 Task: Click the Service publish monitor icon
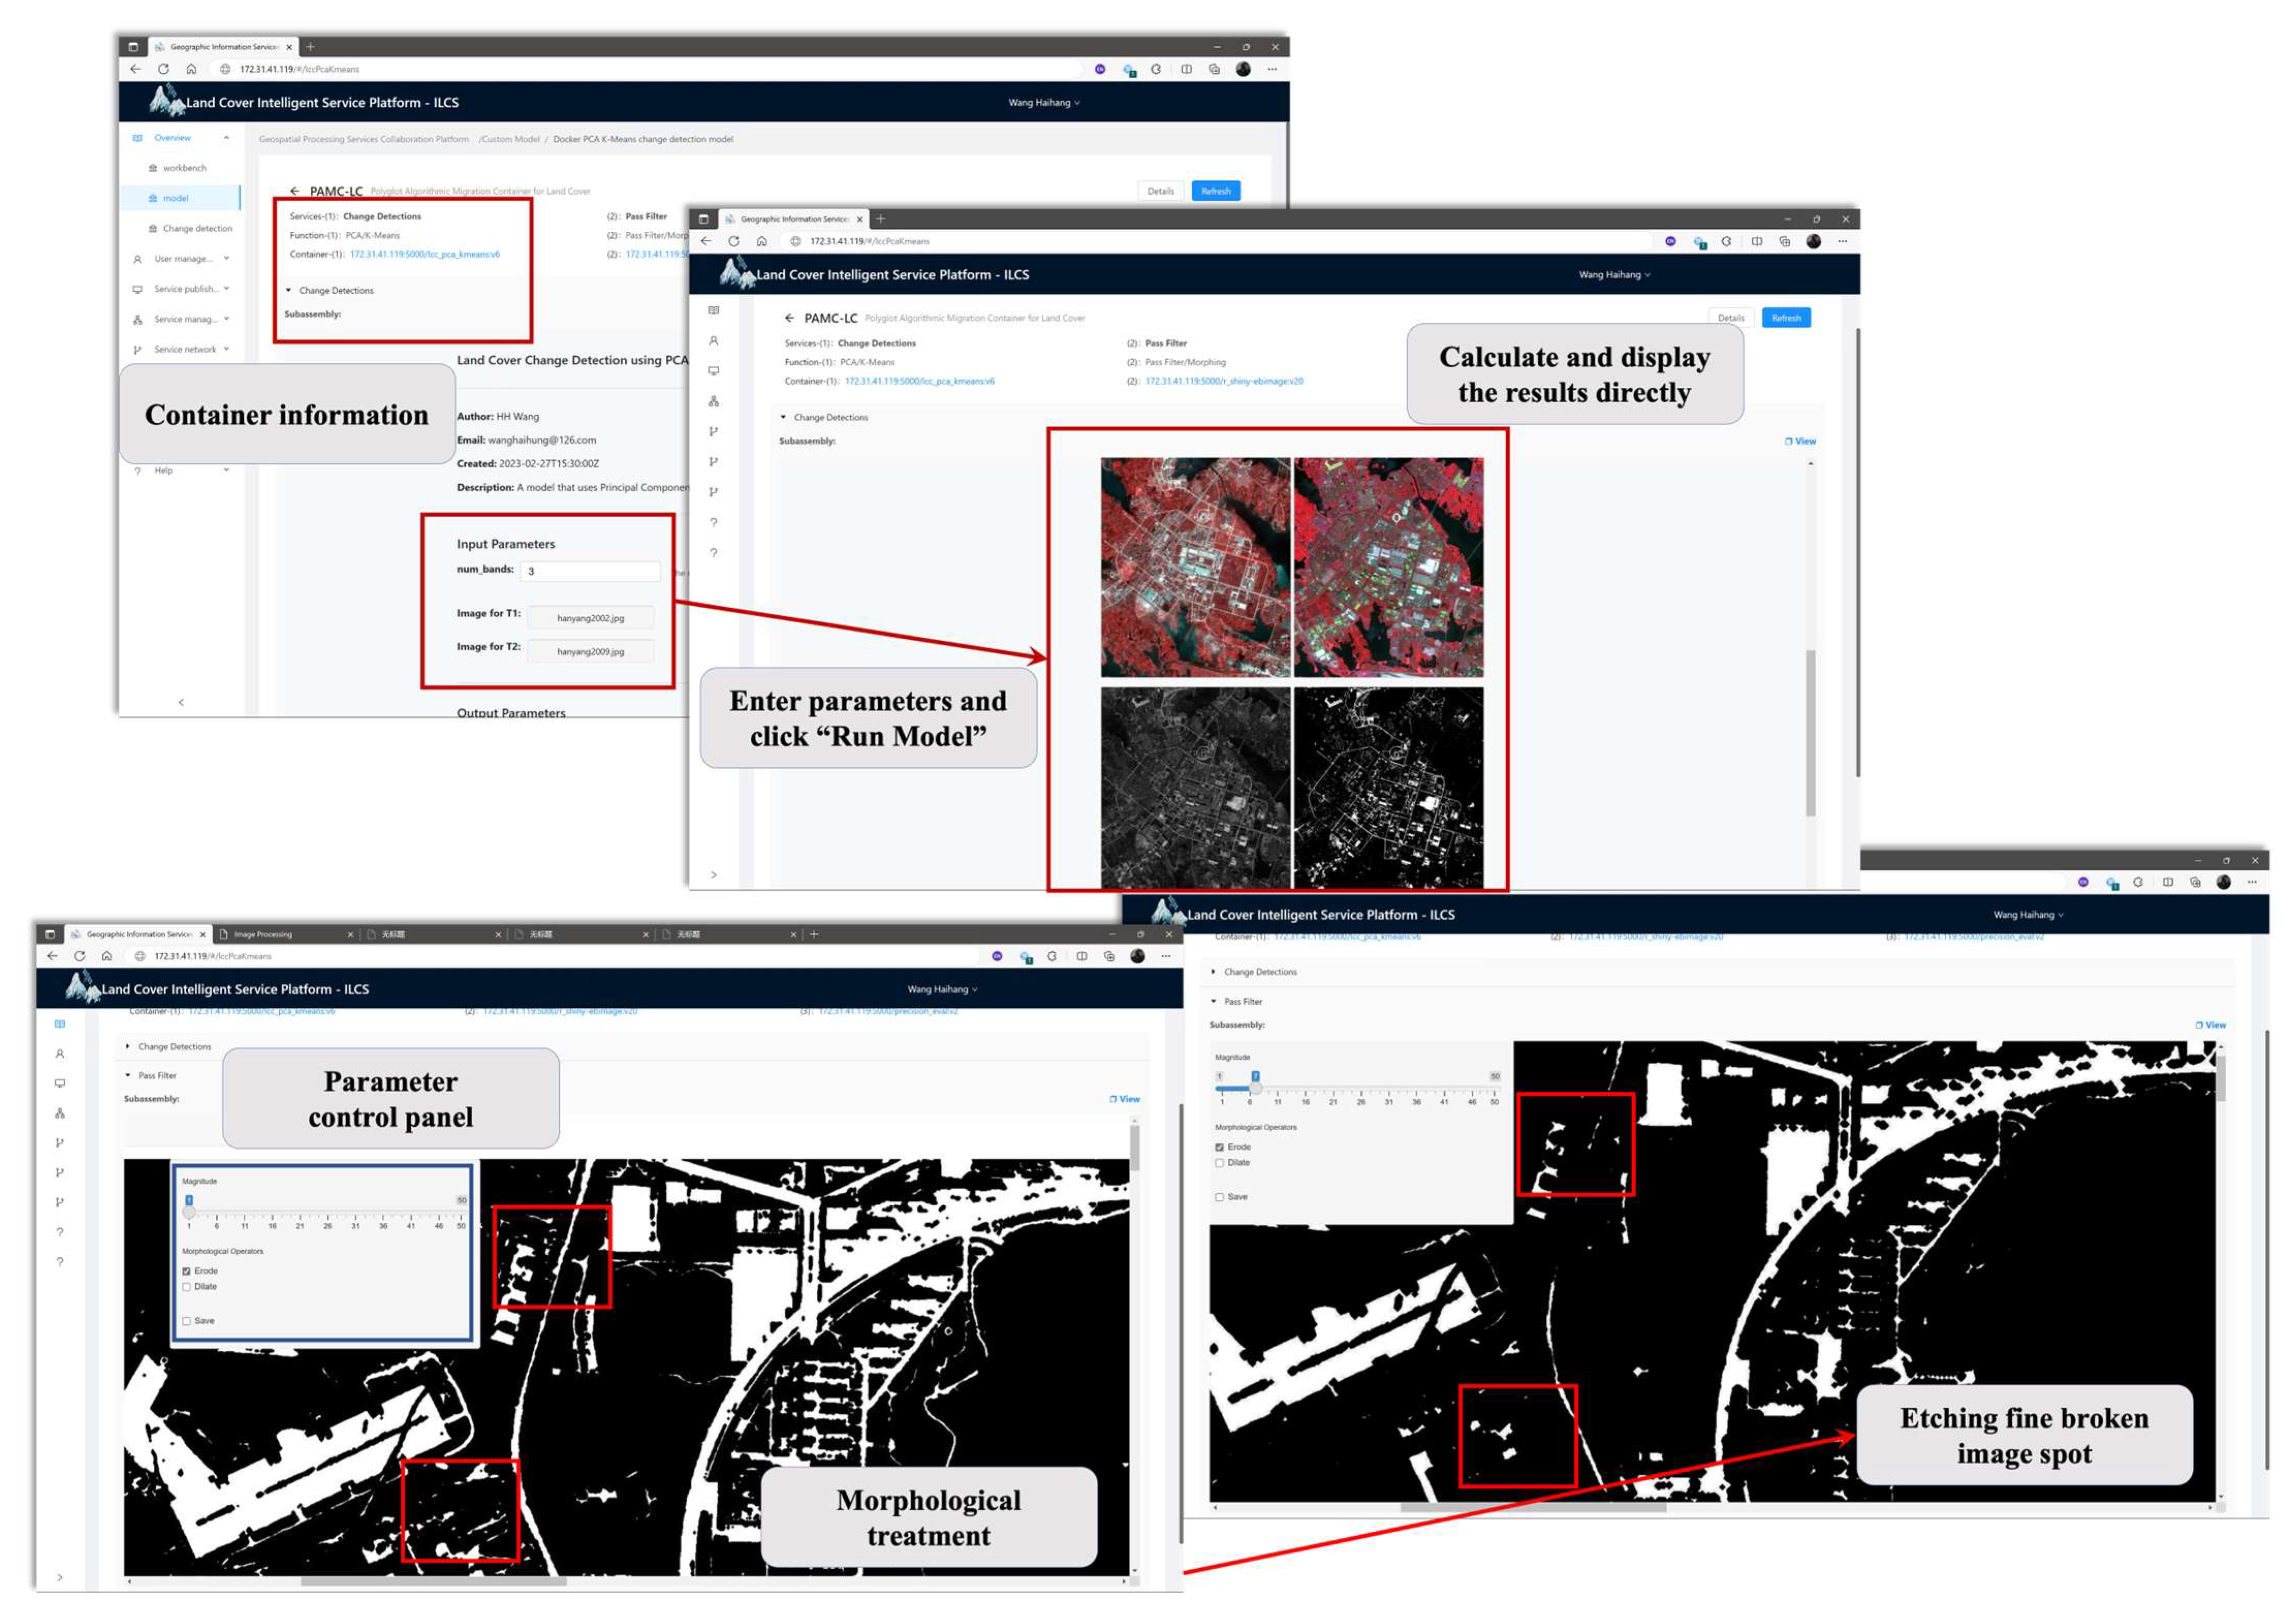coord(137,289)
